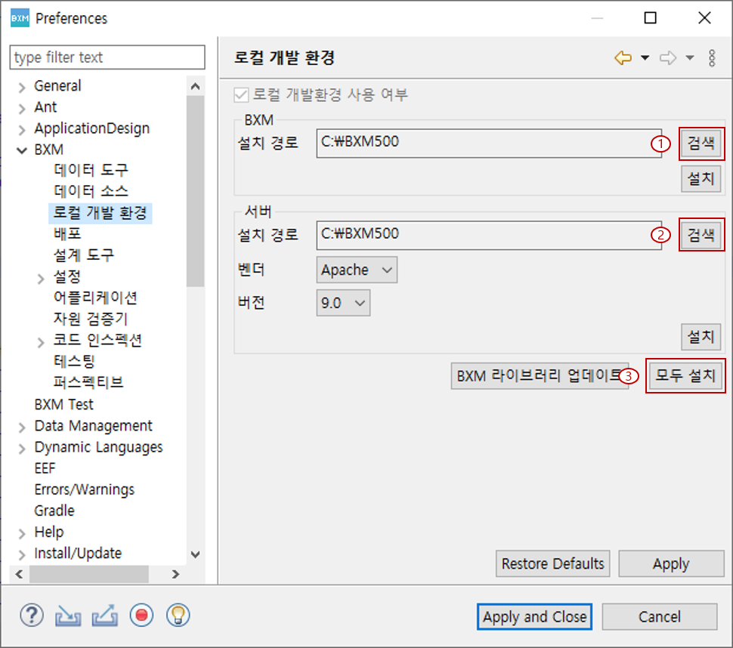This screenshot has width=733, height=648.
Task: Click tree horizontal scroll left arrow
Action: 19,574
